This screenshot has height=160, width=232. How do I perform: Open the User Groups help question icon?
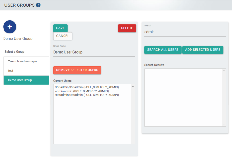tap(38, 5)
